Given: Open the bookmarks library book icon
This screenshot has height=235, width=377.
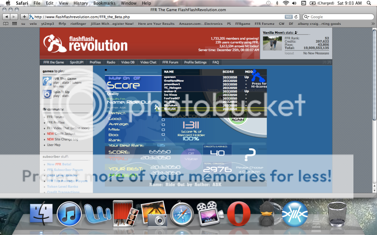Looking at the screenshot, I should click(x=6, y=24).
